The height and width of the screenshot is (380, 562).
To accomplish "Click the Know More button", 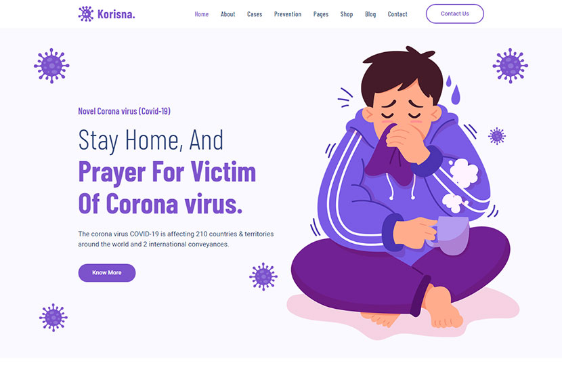I will 107,273.
